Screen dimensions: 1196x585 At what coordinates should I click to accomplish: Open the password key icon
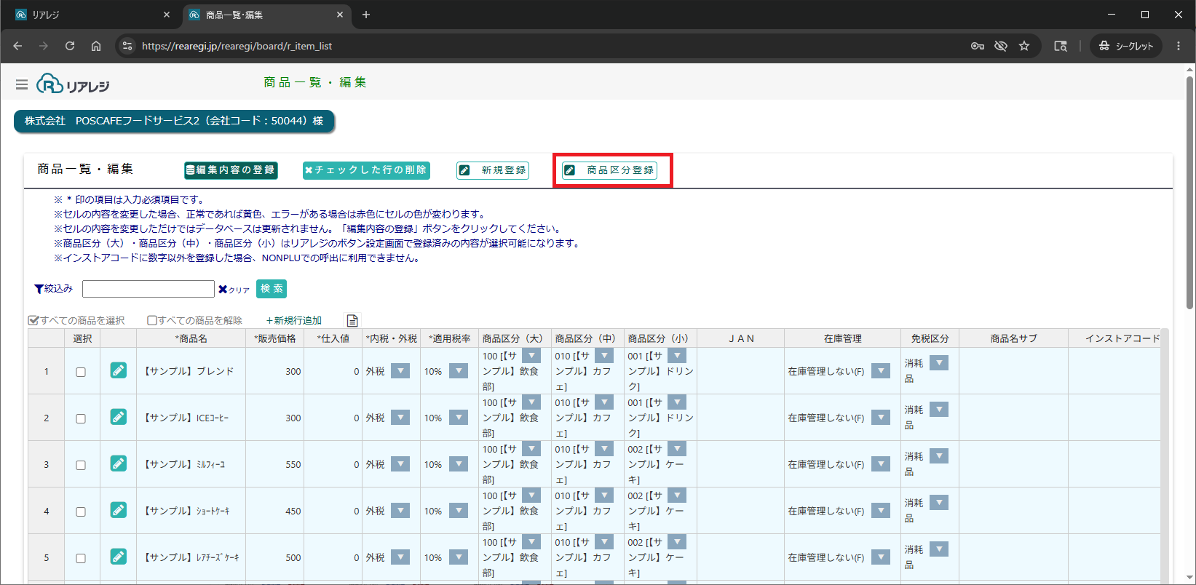(978, 46)
